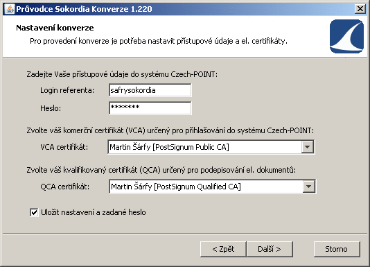The height and width of the screenshot is (267, 370).
Task: Focus the Login referenta text field
Action: click(x=150, y=90)
